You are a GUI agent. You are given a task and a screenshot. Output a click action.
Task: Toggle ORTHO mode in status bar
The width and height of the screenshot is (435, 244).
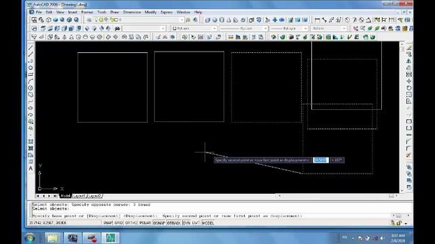pos(131,223)
